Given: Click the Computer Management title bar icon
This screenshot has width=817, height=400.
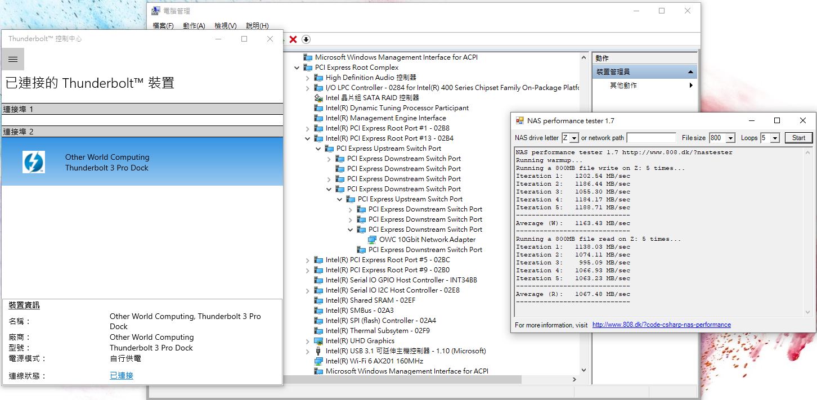Looking at the screenshot, I should pyautogui.click(x=156, y=11).
